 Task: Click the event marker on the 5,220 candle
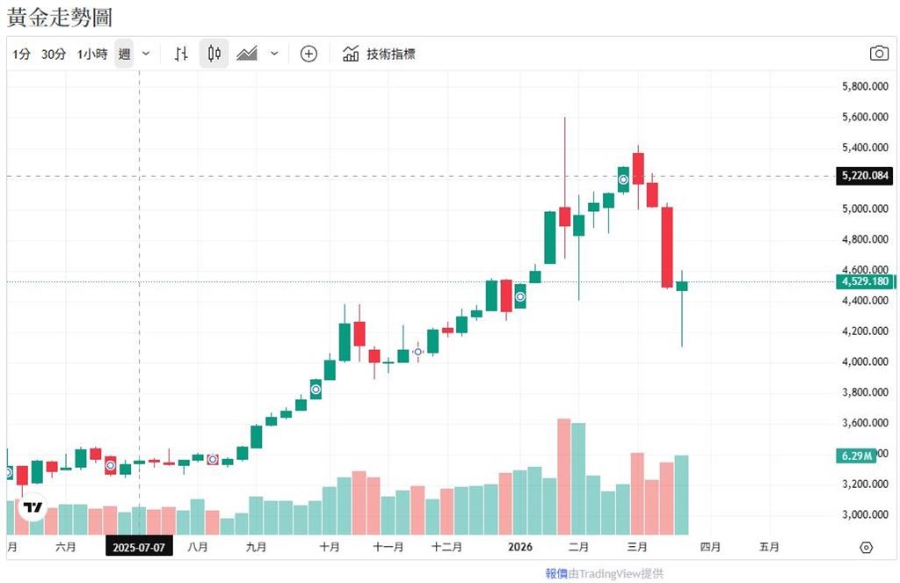pos(623,179)
